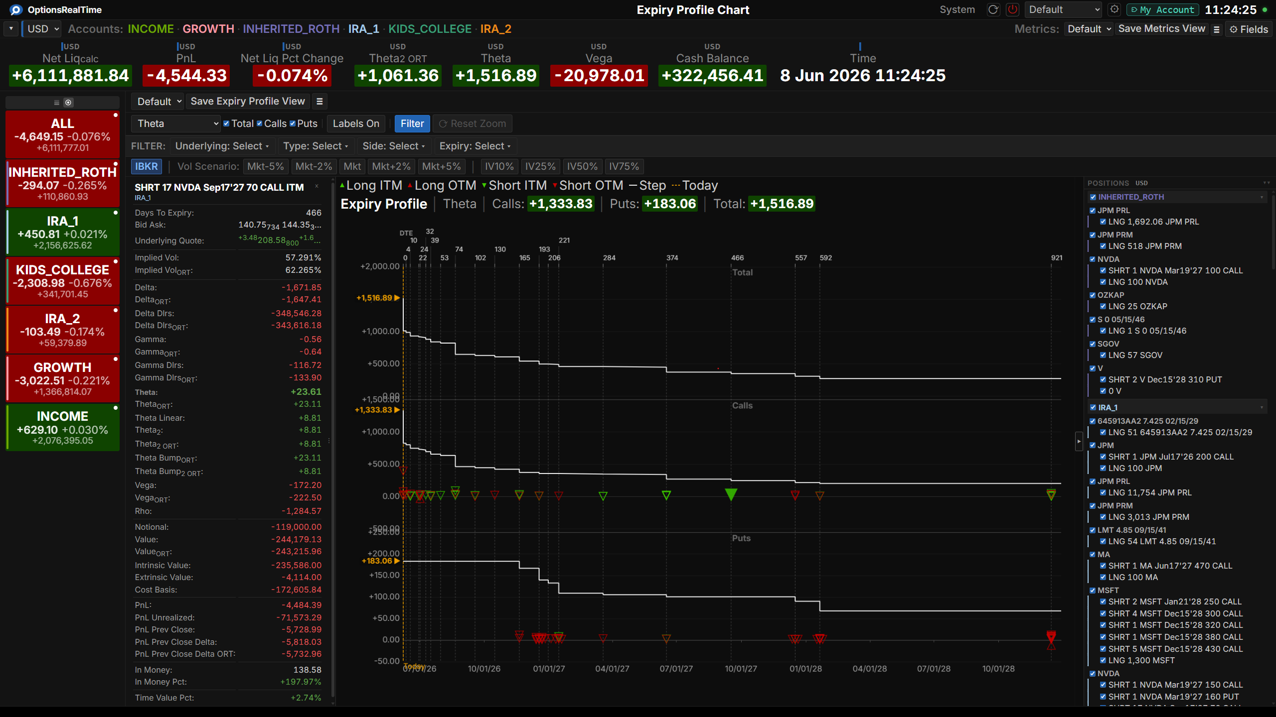
Task: Click the IRA_2 account tile
Action: 62,330
